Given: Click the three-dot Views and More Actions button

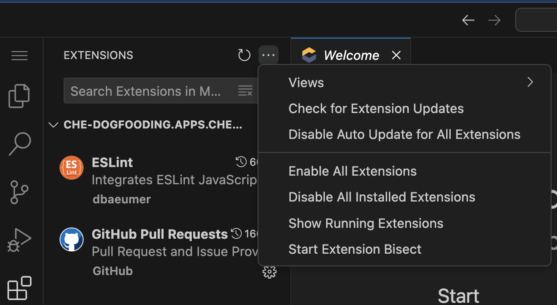Looking at the screenshot, I should pos(269,55).
